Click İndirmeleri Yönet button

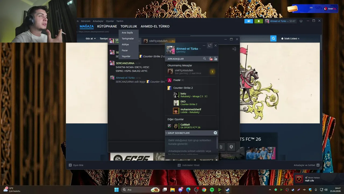[189, 165]
